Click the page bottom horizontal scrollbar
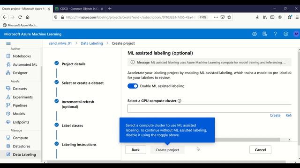This screenshot has width=300, height=168. (x=166, y=162)
